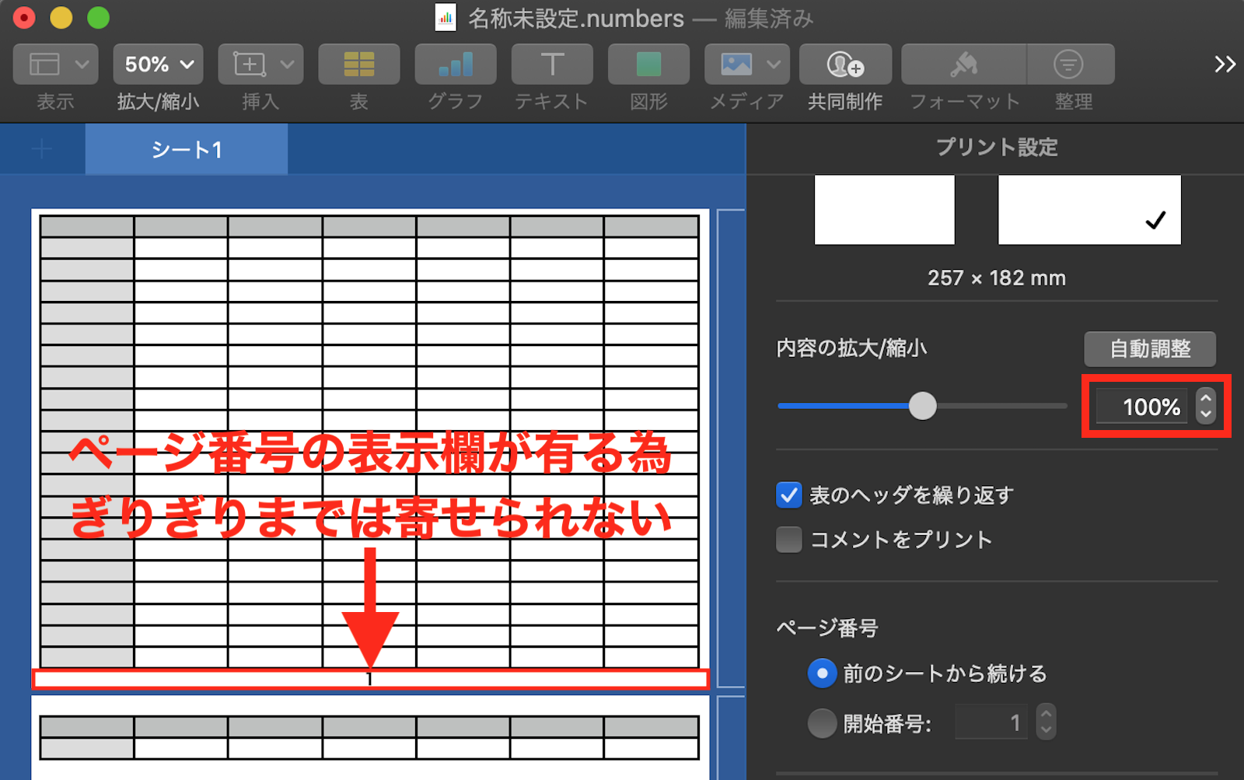The width and height of the screenshot is (1244, 780).
Task: Click the 整理 organize icon
Action: tap(1070, 65)
